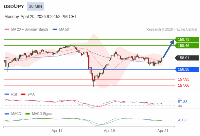Click the green MACD Signal legend swatch
The image size is (200, 136).
[27, 114]
